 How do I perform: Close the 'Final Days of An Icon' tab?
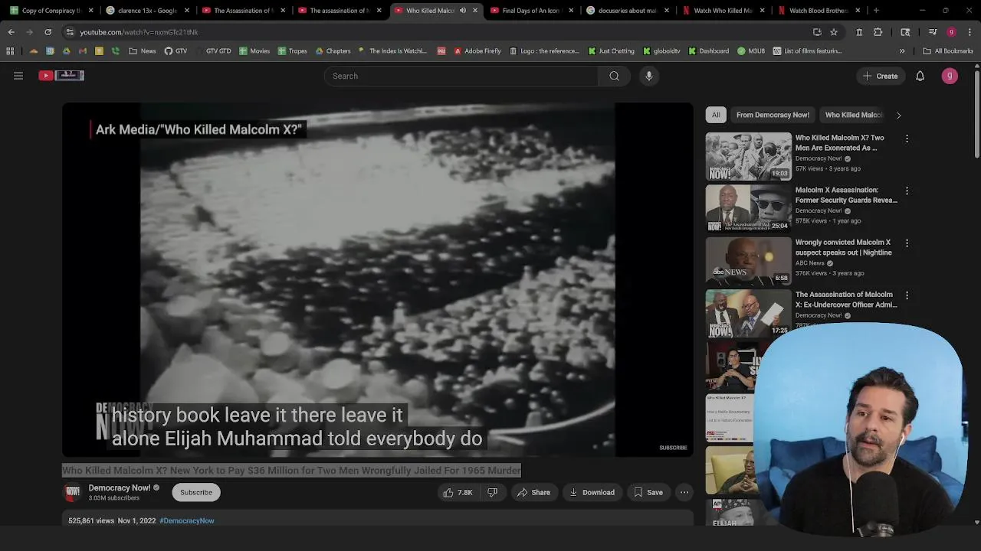click(x=571, y=11)
